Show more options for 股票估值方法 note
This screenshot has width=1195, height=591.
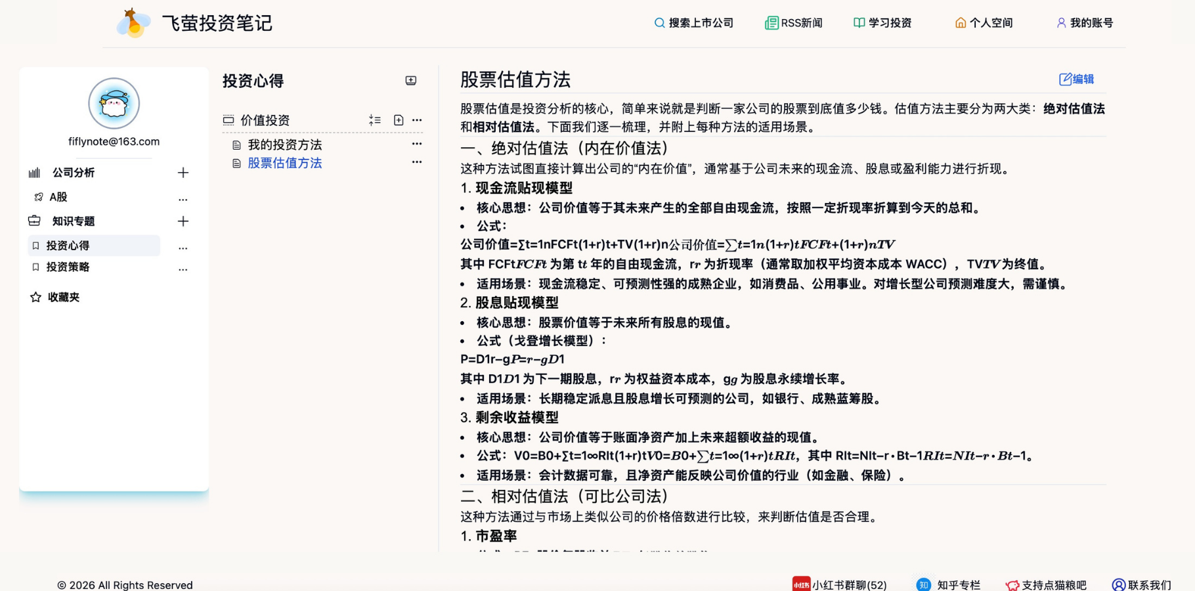[417, 162]
